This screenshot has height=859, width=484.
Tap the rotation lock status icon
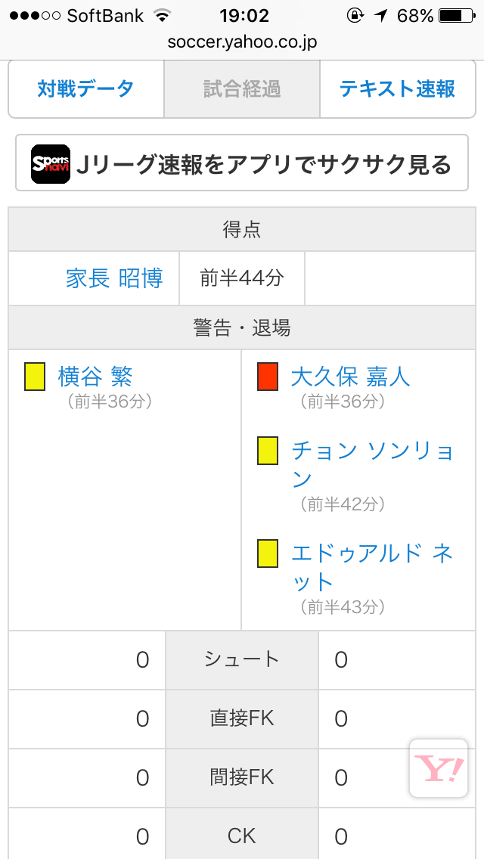point(355,16)
